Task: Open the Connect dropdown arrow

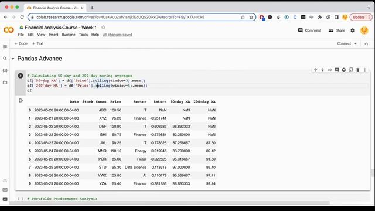Action: pyautogui.click(x=356, y=43)
